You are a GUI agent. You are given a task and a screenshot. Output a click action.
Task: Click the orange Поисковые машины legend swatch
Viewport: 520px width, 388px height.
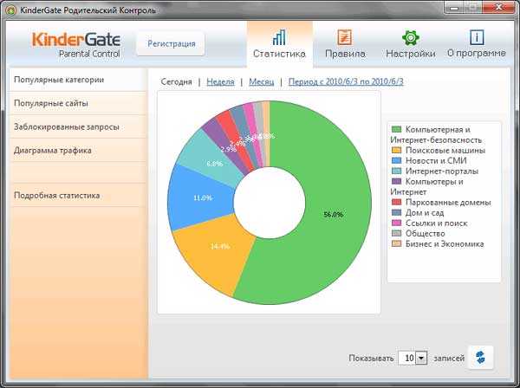[396, 150]
